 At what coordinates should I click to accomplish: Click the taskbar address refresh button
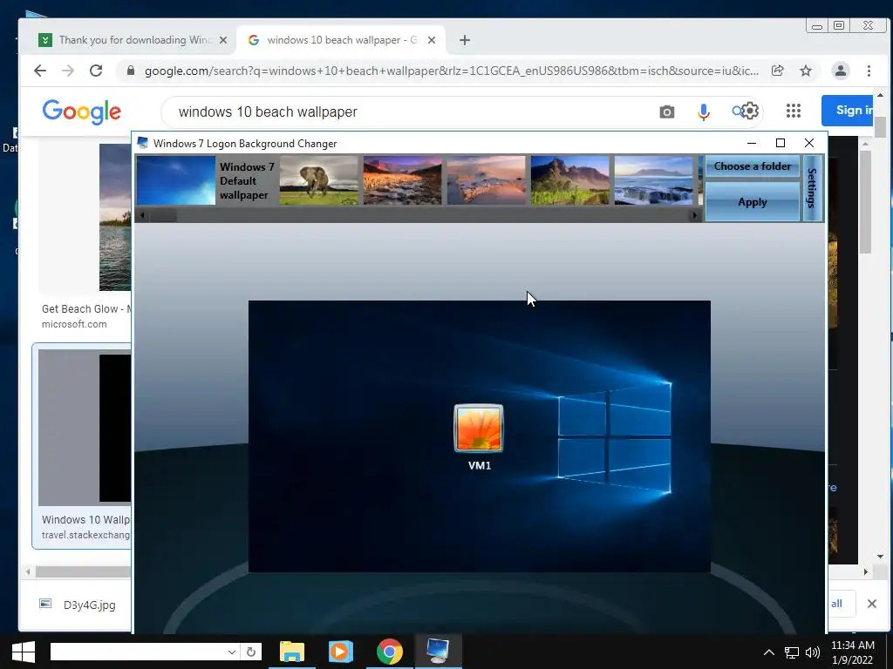click(251, 652)
